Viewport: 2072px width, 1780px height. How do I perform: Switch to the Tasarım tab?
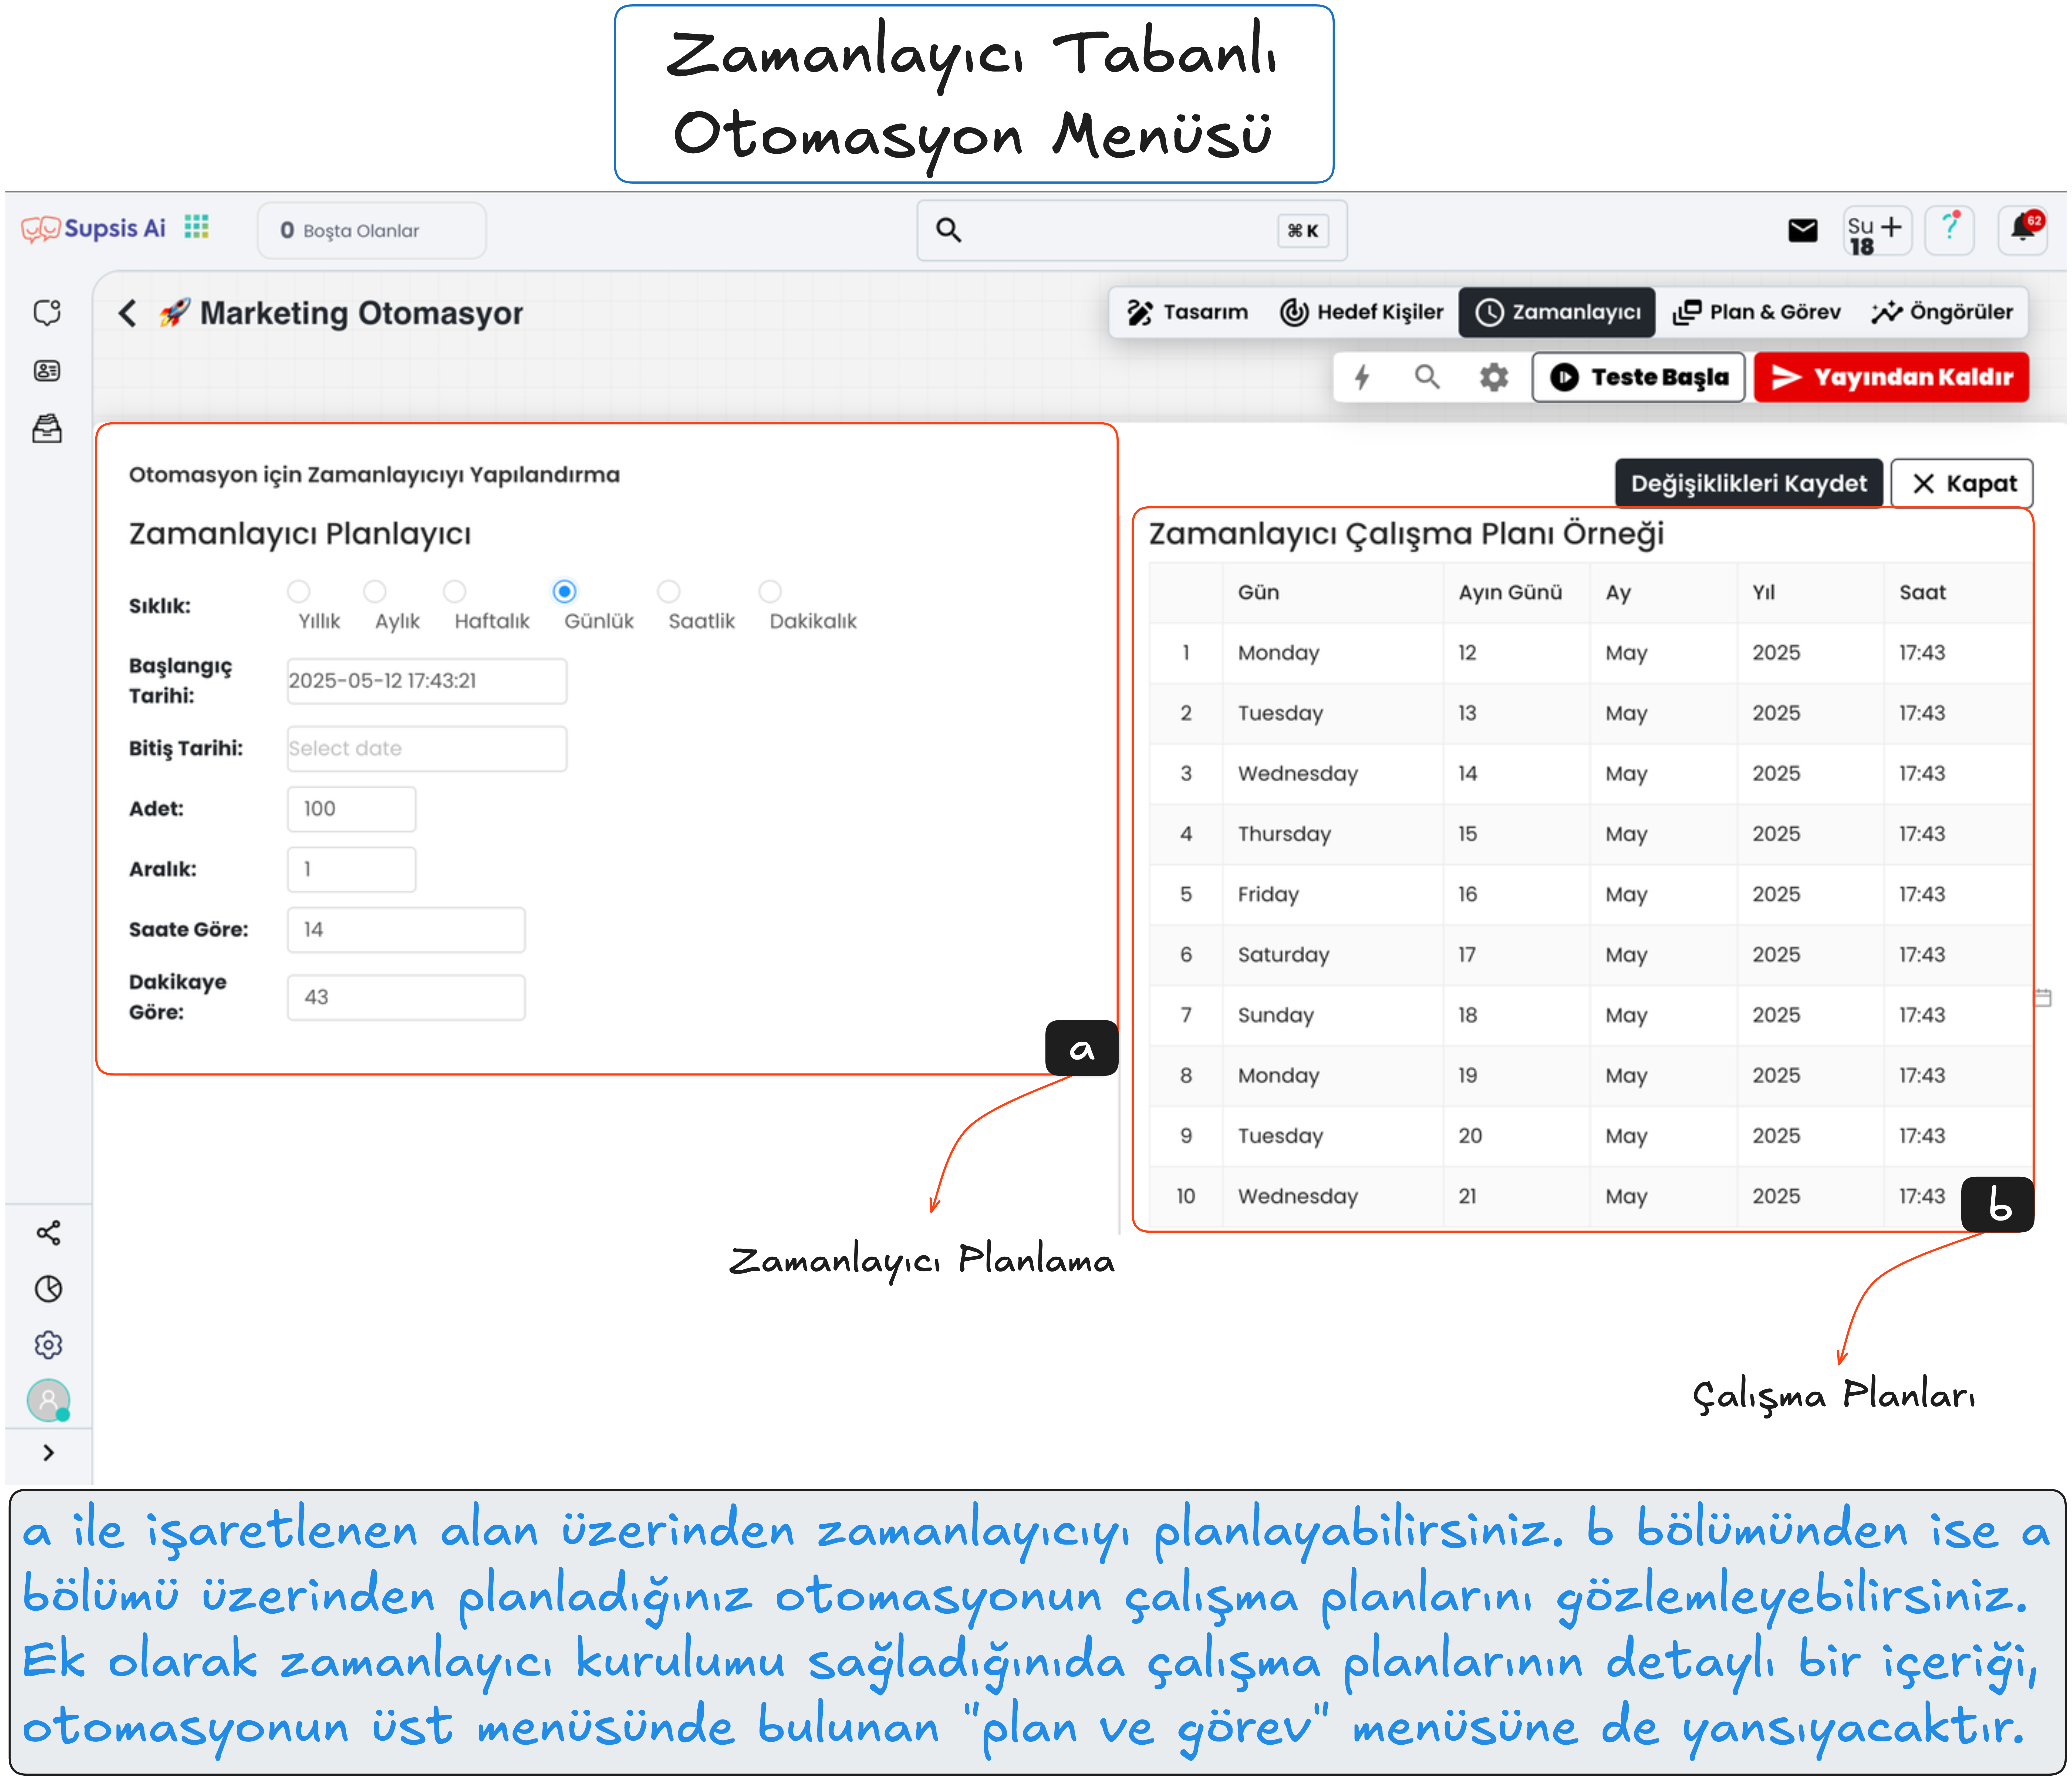pos(1188,312)
